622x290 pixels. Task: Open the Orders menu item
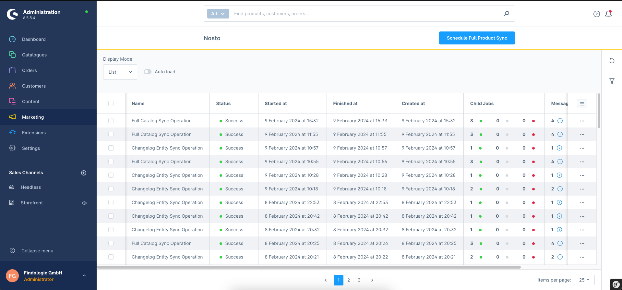click(x=48, y=70)
